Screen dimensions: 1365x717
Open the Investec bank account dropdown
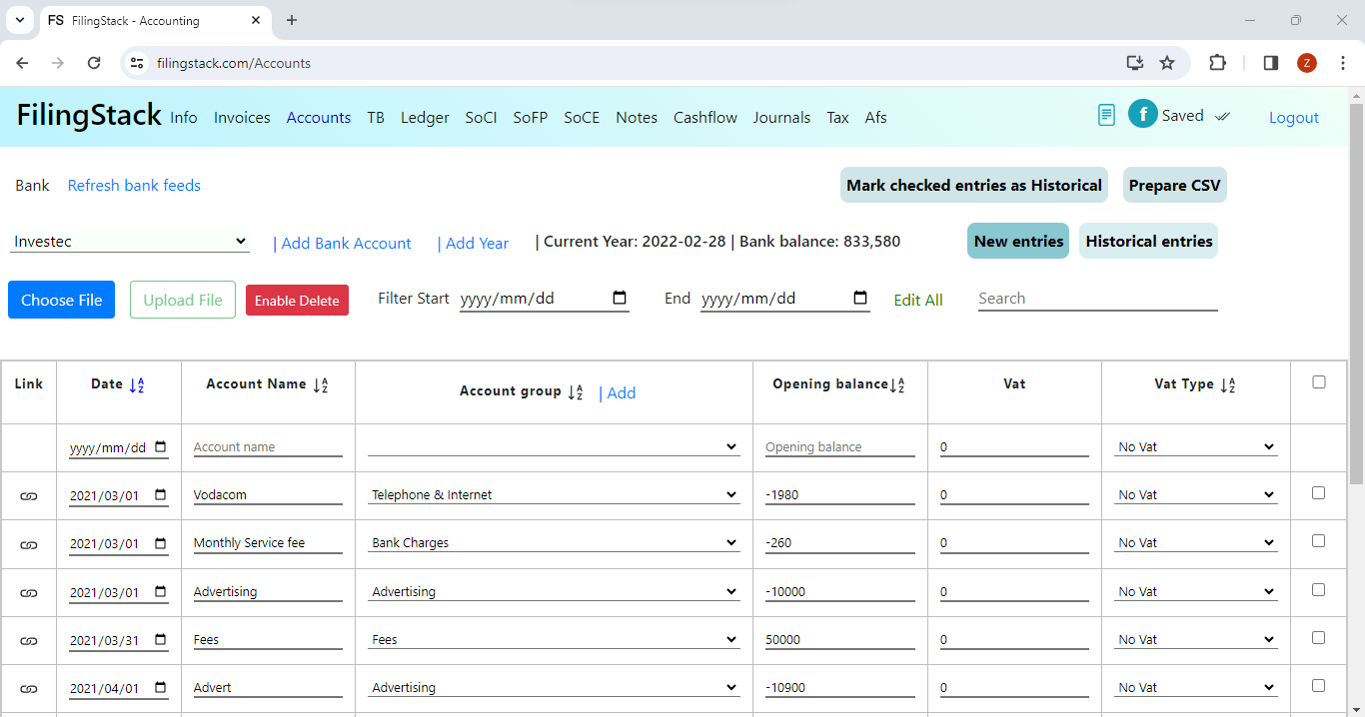point(130,241)
